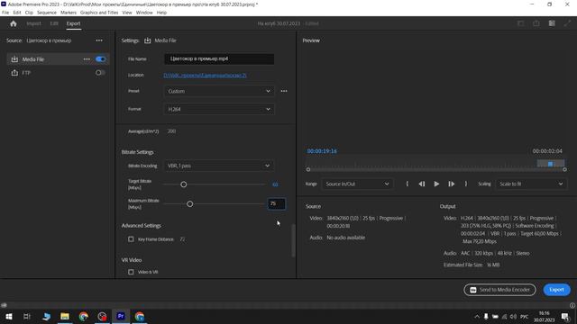
Task: Enable the FTP export toggle
Action: pos(100,73)
